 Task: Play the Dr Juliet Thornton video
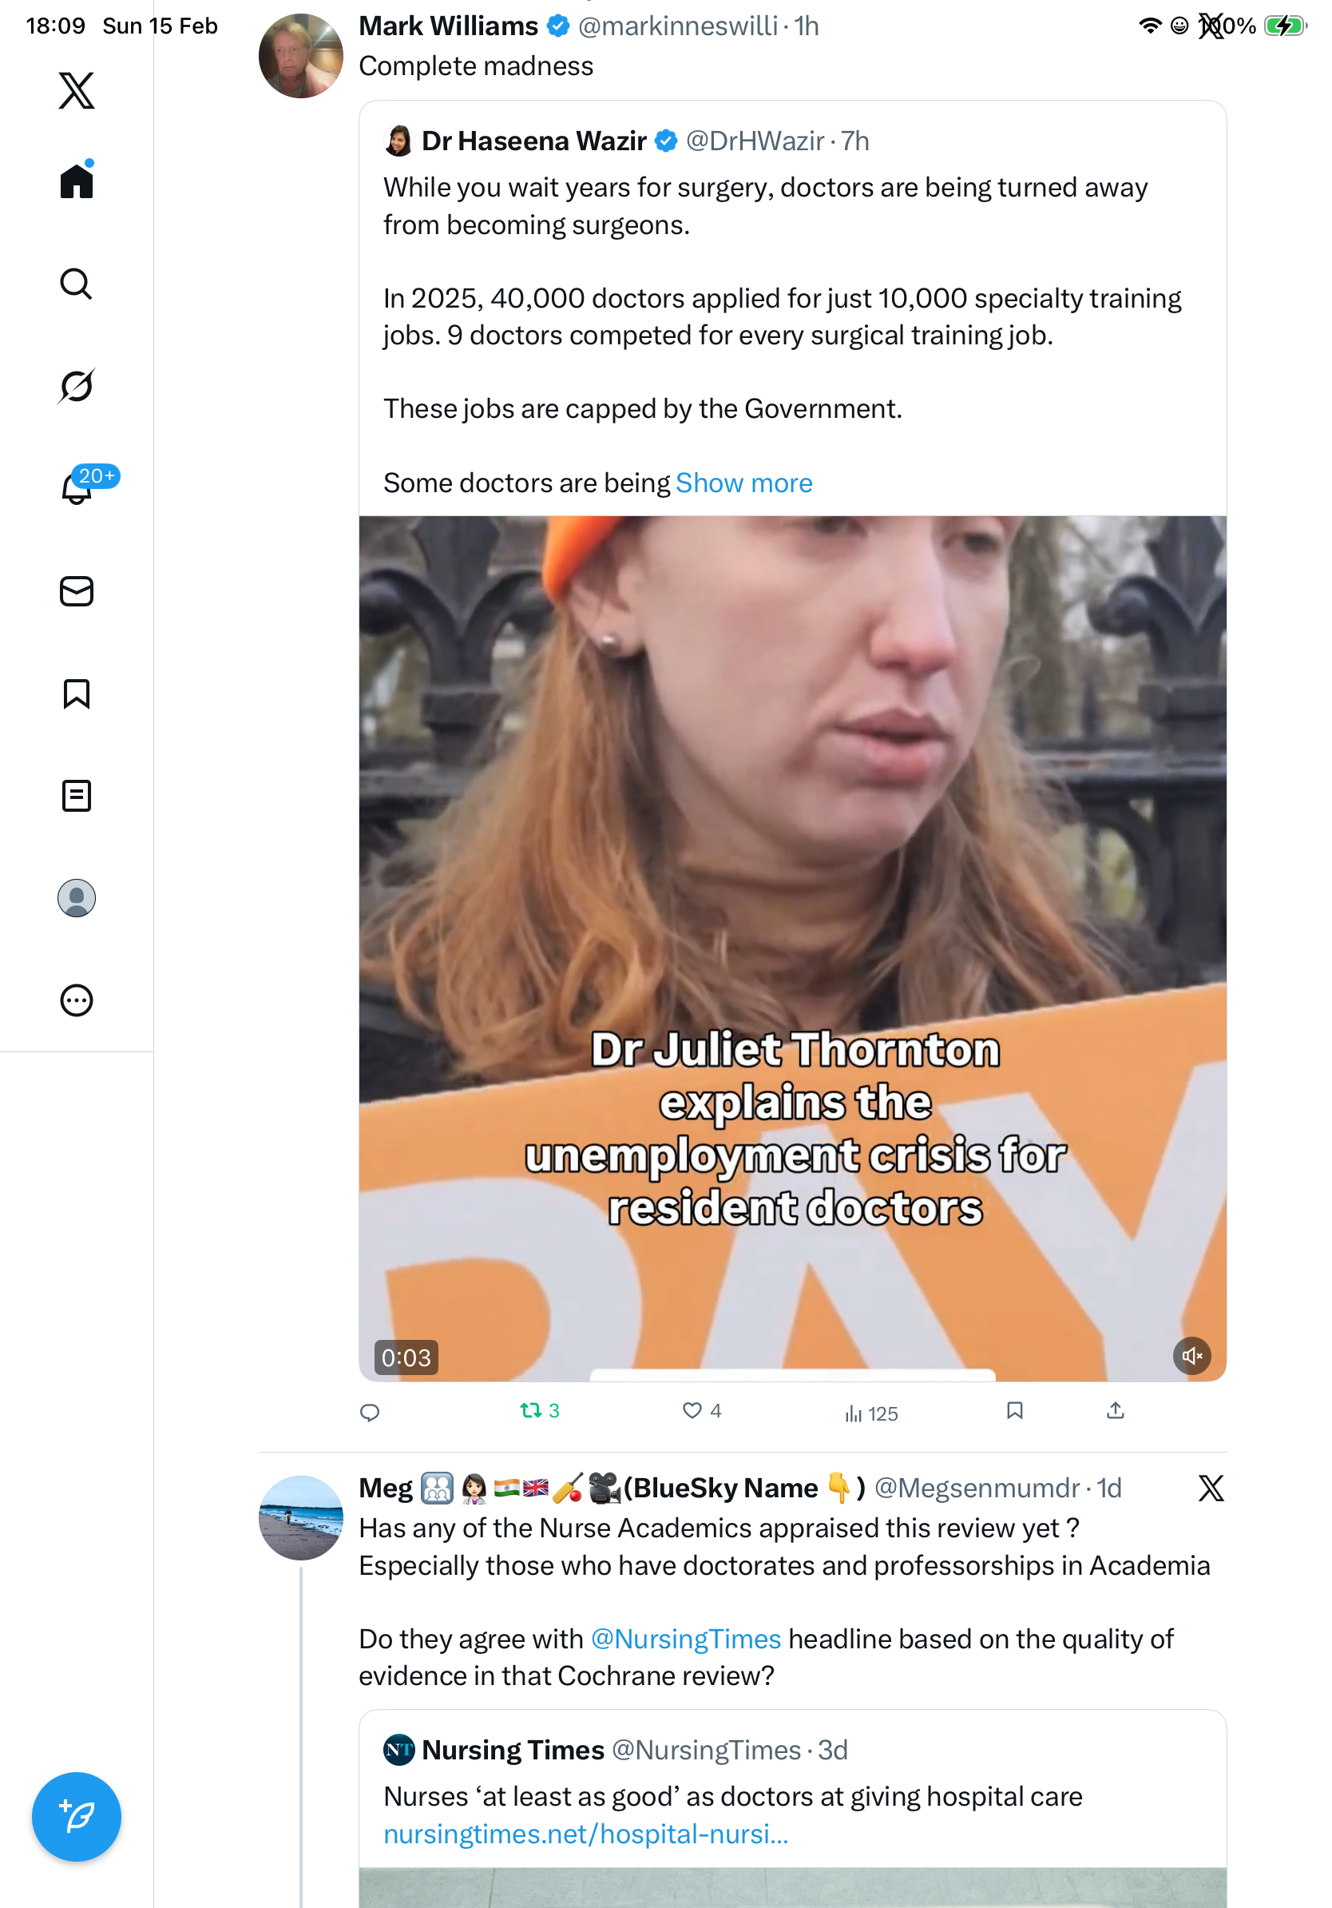tap(792, 948)
